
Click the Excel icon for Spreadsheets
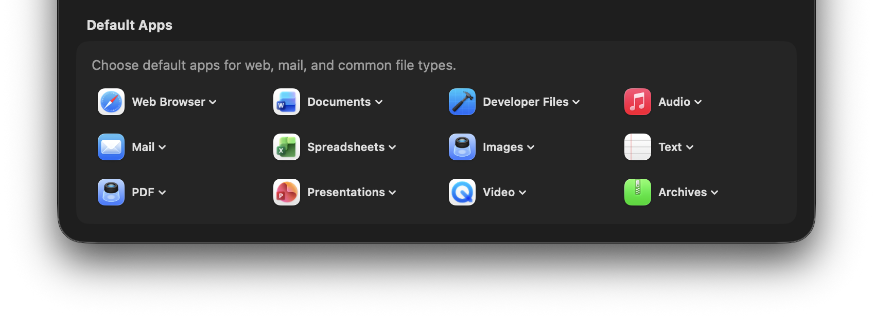coord(287,147)
